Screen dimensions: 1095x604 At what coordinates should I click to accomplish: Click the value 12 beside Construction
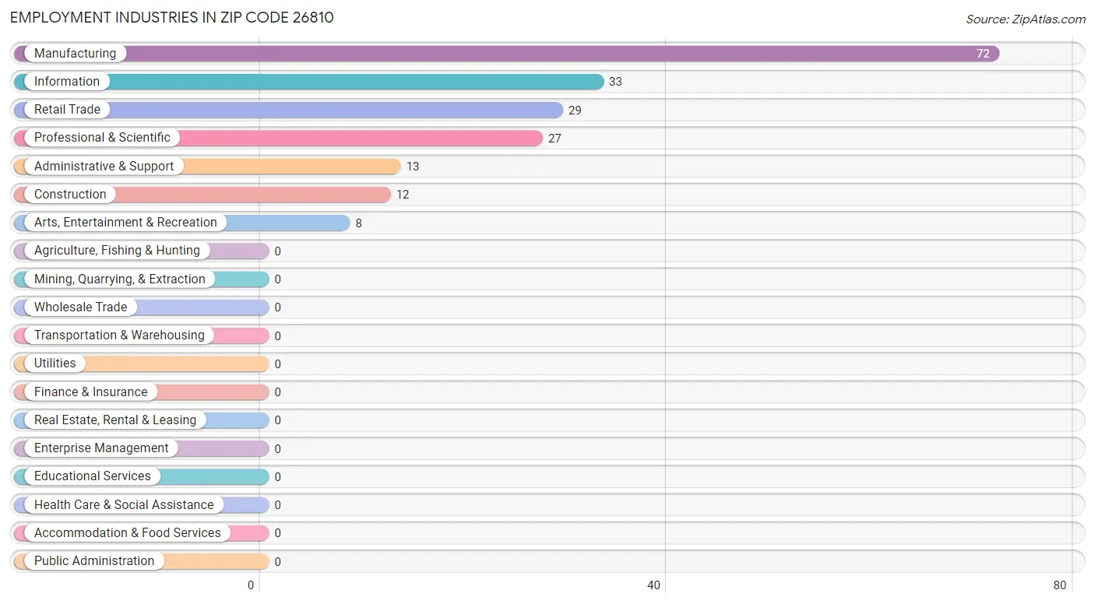click(403, 195)
